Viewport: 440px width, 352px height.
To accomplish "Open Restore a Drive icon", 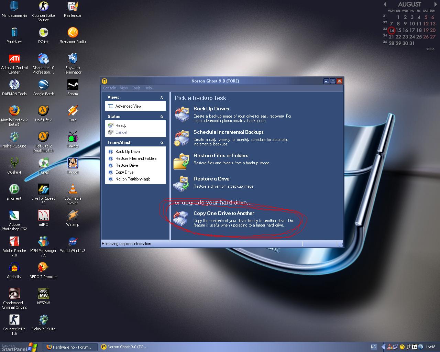I will [x=181, y=184].
